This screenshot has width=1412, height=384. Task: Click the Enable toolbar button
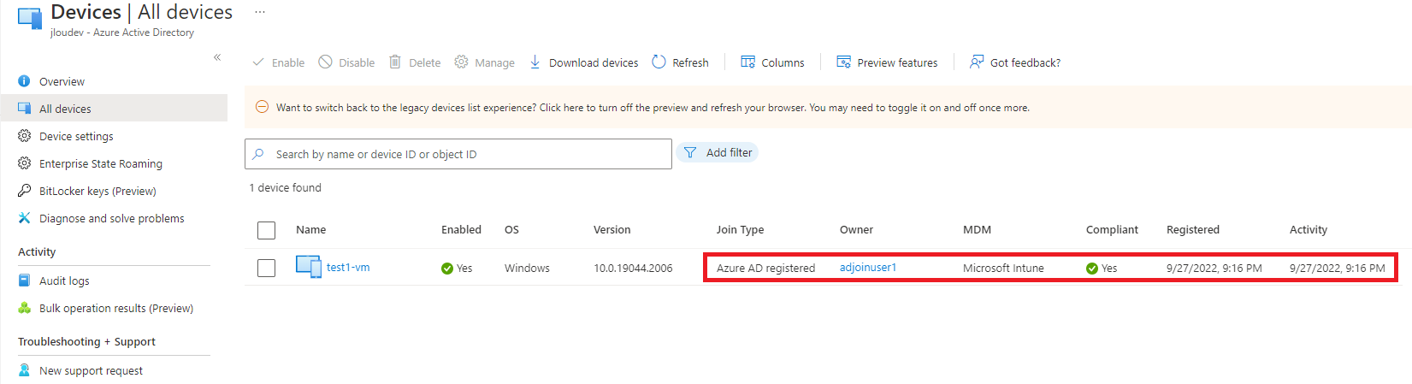(x=279, y=62)
